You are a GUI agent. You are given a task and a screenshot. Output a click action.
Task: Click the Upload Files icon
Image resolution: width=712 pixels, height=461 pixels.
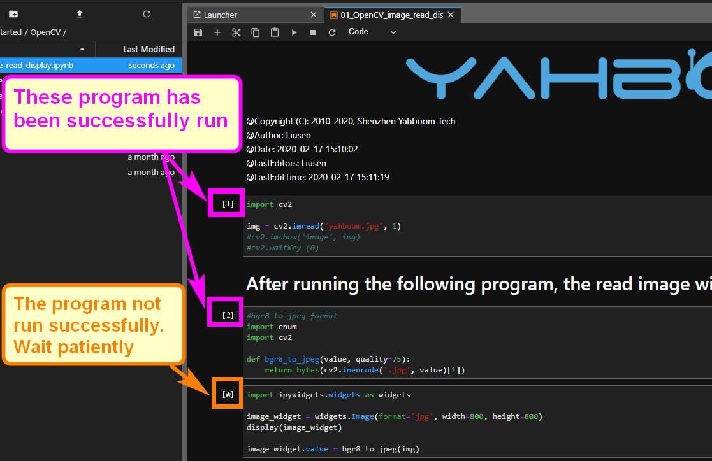(x=80, y=14)
